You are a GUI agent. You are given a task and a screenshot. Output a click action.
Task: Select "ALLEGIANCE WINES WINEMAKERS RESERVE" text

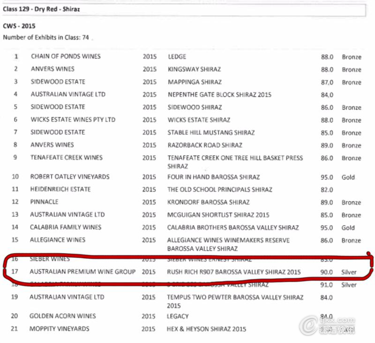click(x=228, y=240)
